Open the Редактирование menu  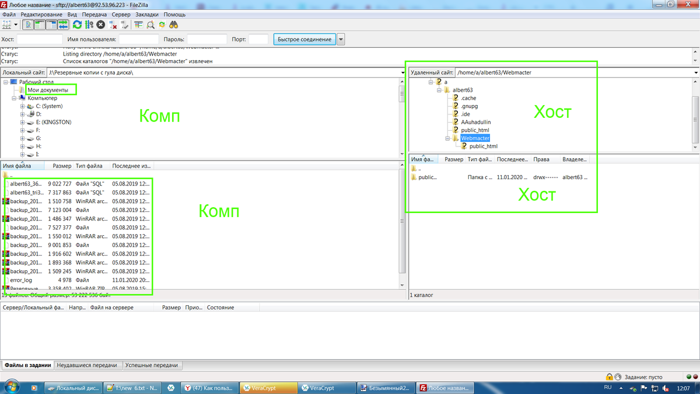41,13
